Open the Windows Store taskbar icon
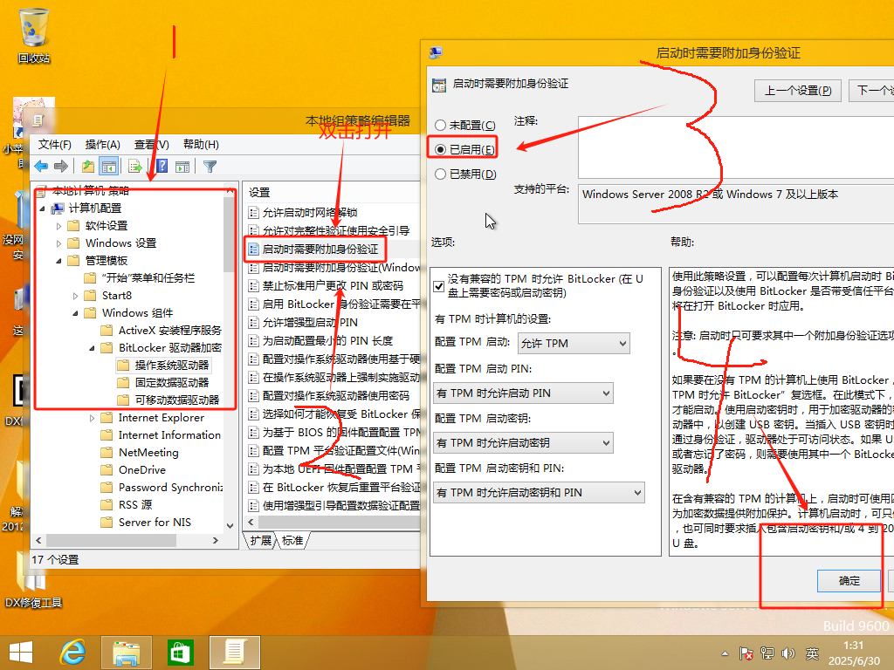This screenshot has height=670, width=894. click(x=180, y=653)
